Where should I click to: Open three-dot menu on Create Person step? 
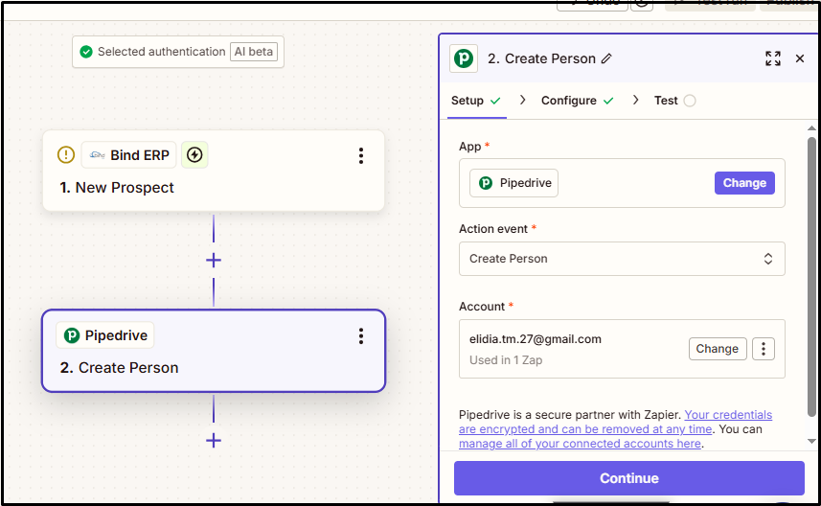[361, 335]
